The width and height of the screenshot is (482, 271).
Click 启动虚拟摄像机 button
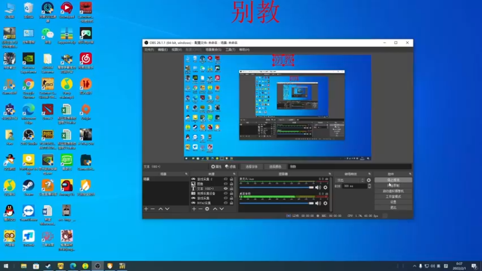coord(393,191)
